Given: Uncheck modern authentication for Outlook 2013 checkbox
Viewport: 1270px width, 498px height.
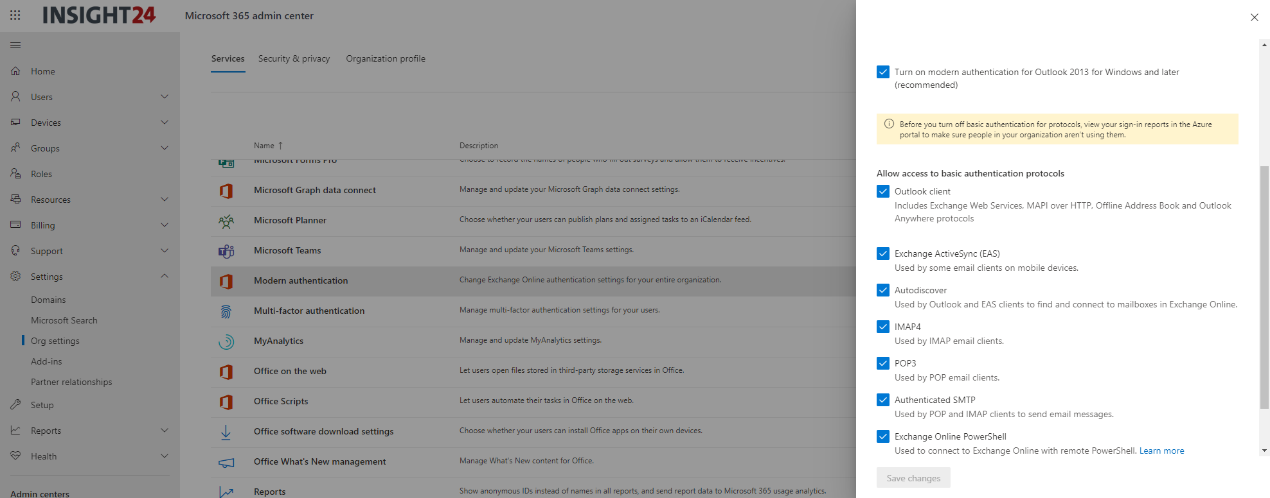Looking at the screenshot, I should click(x=883, y=72).
